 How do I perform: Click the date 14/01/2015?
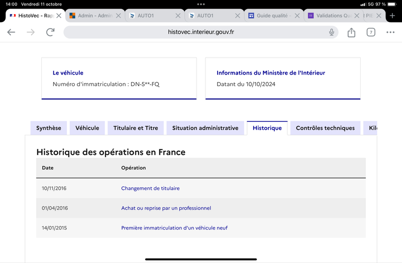pyautogui.click(x=54, y=228)
